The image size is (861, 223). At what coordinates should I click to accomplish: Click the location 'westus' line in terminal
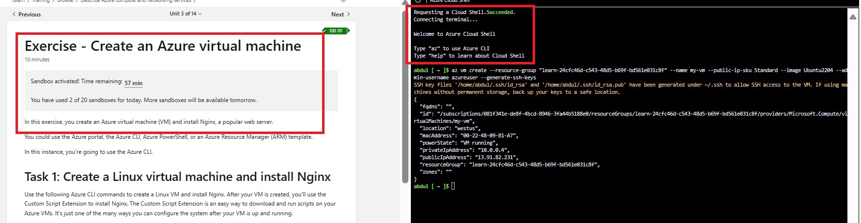tap(450, 128)
